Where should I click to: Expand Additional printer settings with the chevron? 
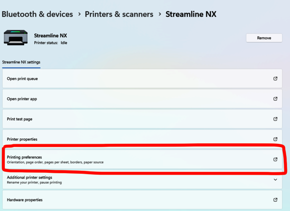pos(275,180)
